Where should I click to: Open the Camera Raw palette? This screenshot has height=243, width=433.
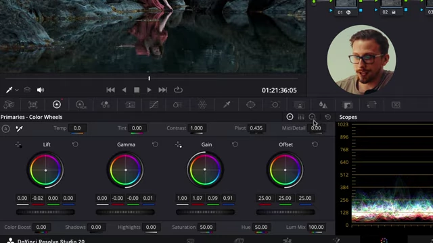pyautogui.click(x=9, y=105)
